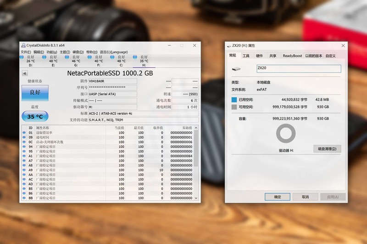
Task: Click the drive icon in properties dialog
Action: pyautogui.click(x=236, y=69)
